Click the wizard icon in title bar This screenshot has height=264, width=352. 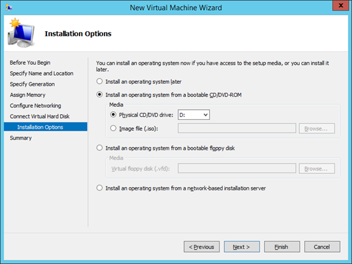[9, 8]
